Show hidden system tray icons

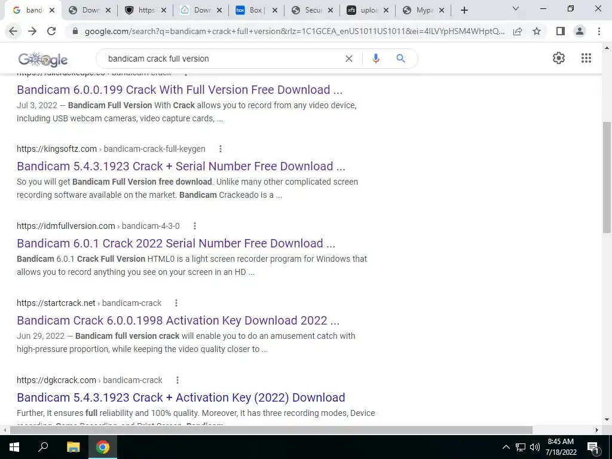pos(506,447)
